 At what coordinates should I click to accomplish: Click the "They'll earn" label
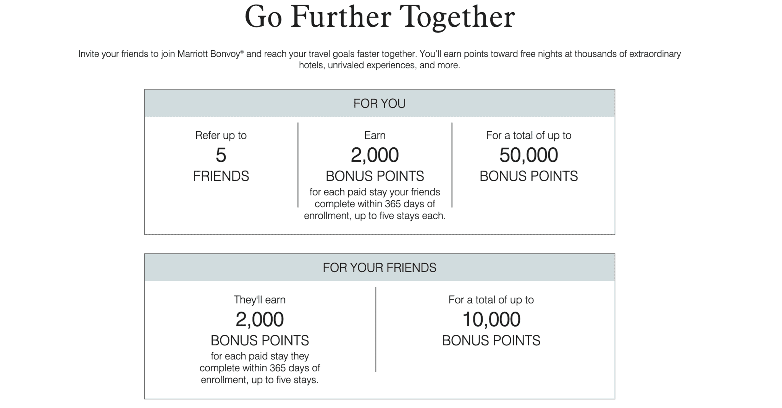(260, 300)
